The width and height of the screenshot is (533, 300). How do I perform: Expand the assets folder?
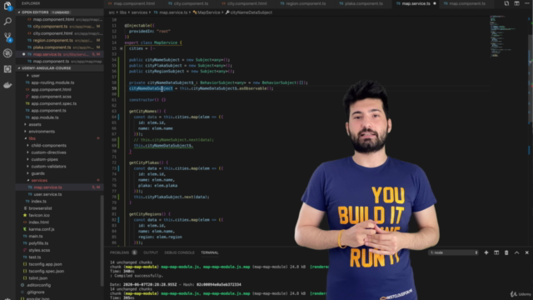coord(35,124)
